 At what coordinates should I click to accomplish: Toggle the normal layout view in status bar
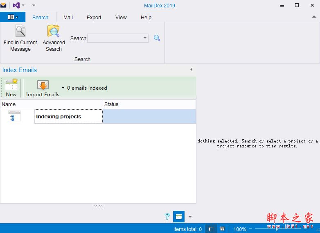coord(210,229)
